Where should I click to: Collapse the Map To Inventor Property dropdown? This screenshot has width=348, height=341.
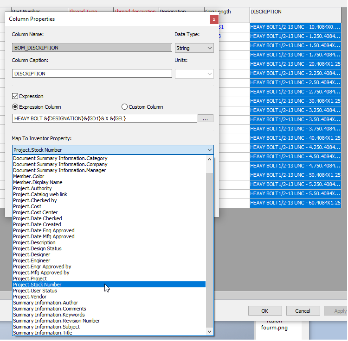point(210,150)
